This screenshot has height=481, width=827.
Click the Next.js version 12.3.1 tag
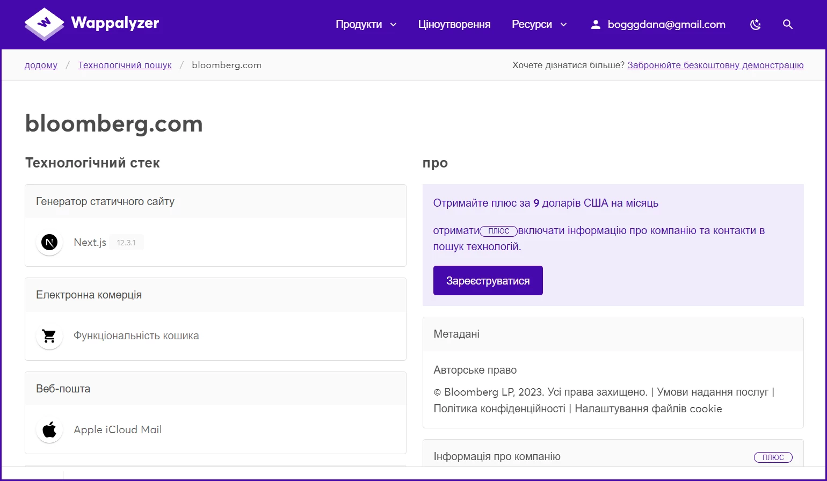point(126,243)
